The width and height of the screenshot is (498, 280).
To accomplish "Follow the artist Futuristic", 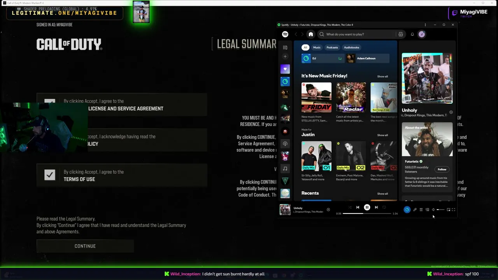I will 442,169.
